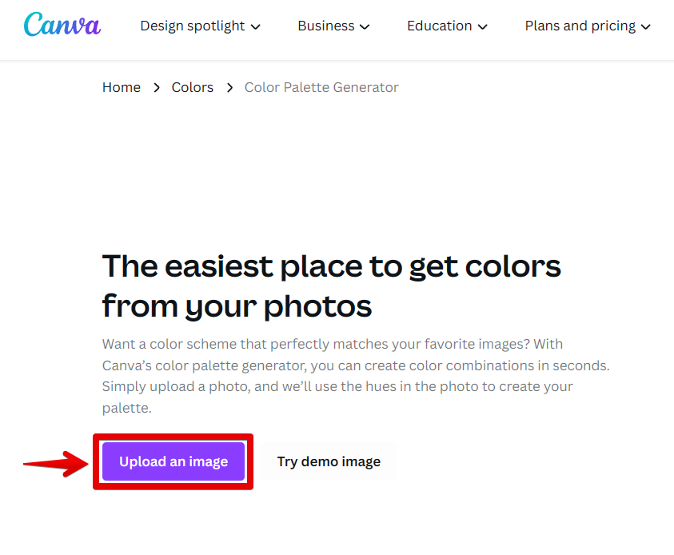Click the breadcrumb arrow after Home

(156, 87)
